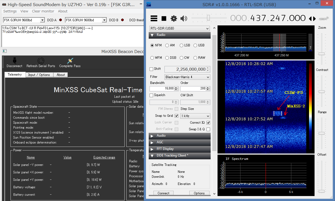Click the DCD B indicator light
335x201 pixels.
pos(122,20)
